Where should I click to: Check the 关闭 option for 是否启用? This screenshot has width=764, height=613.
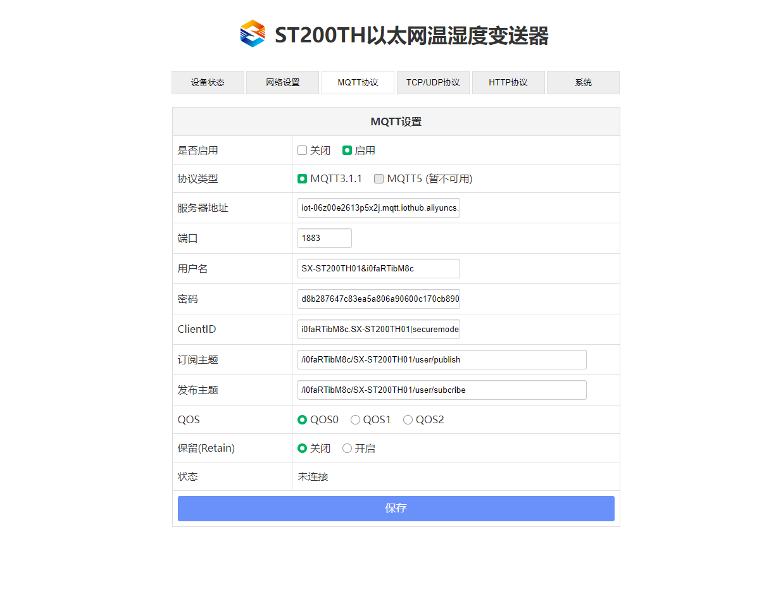pyautogui.click(x=303, y=151)
